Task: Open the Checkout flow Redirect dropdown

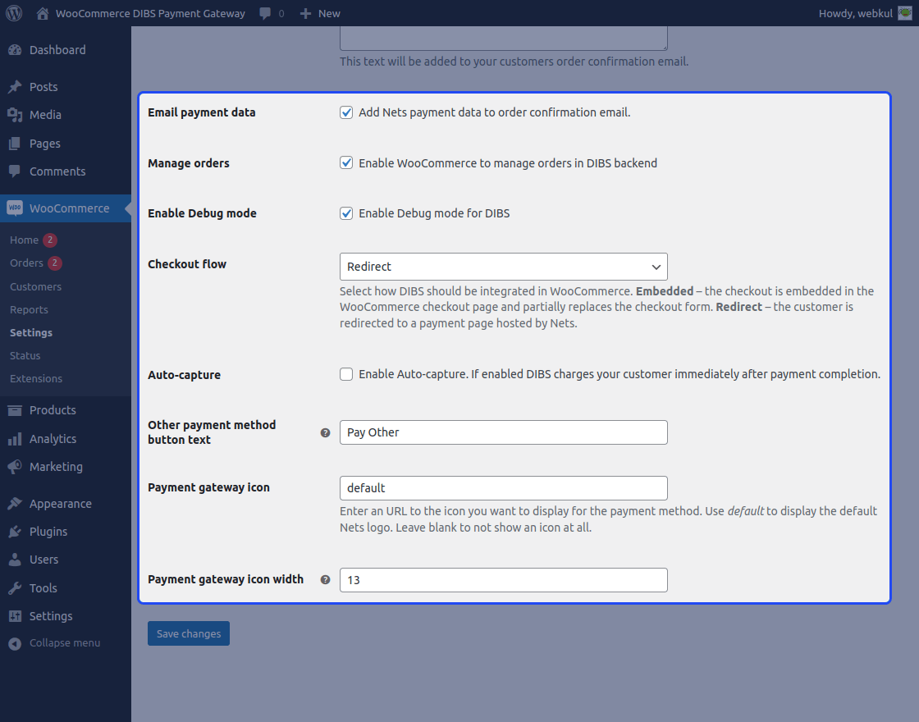Action: tap(504, 267)
